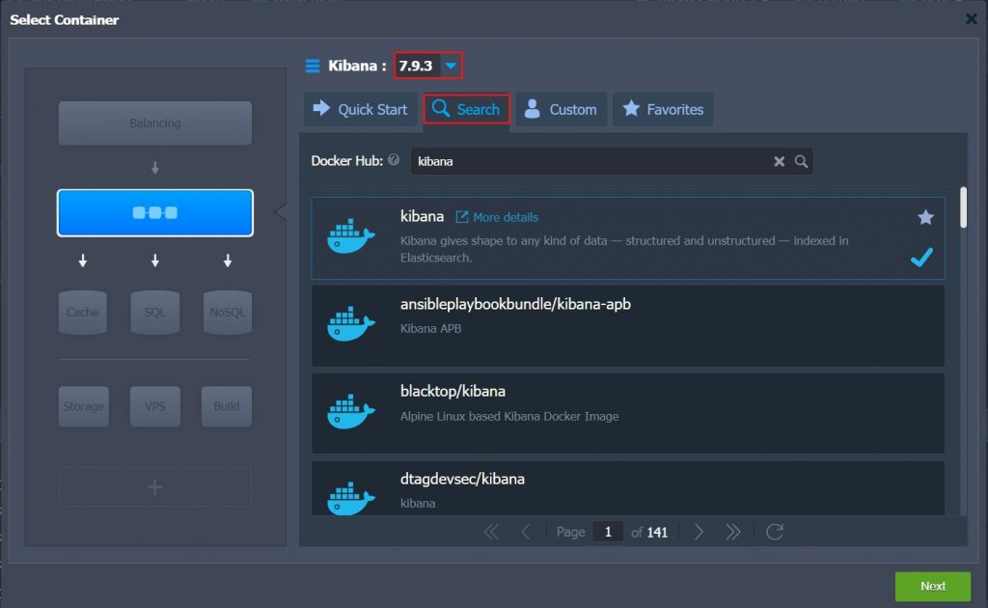Open the Favorites tab
This screenshot has height=608, width=988.
(663, 109)
